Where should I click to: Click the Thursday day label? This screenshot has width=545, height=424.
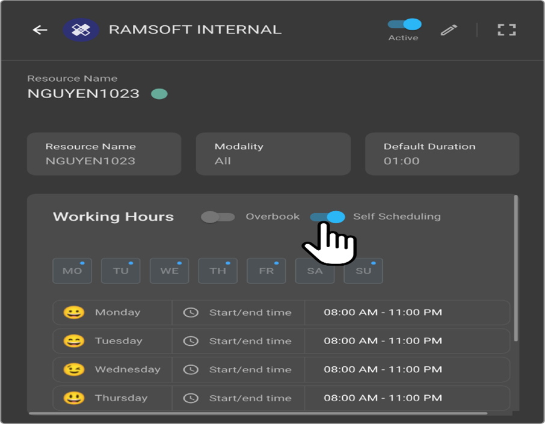pos(121,398)
